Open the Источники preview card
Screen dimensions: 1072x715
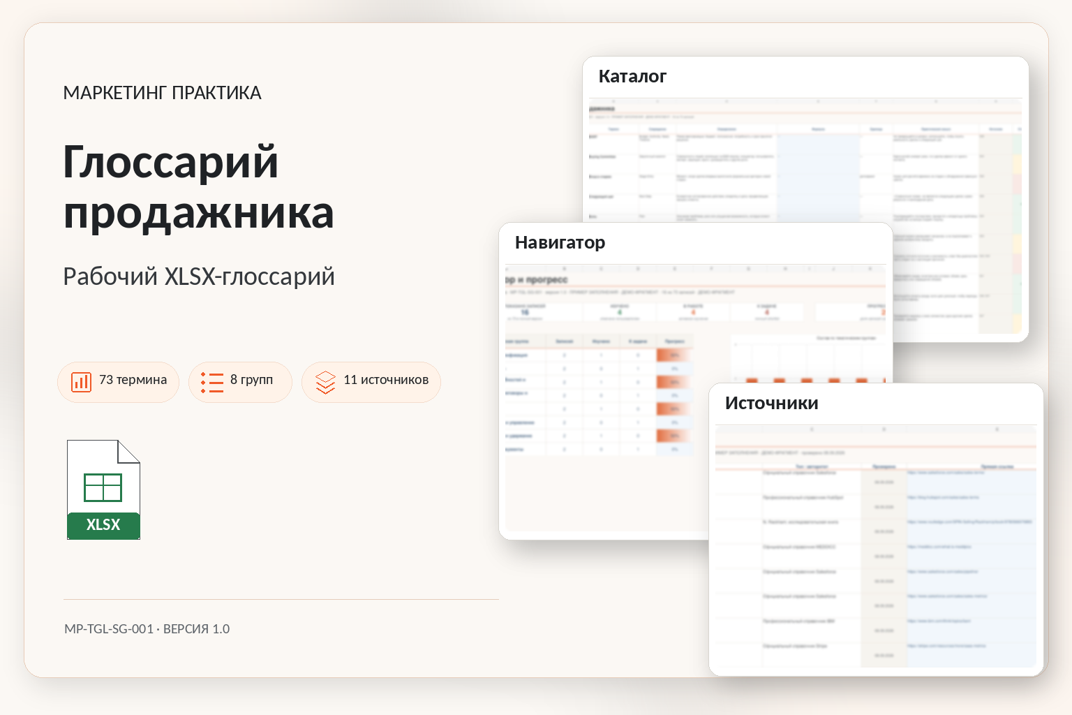tap(876, 529)
